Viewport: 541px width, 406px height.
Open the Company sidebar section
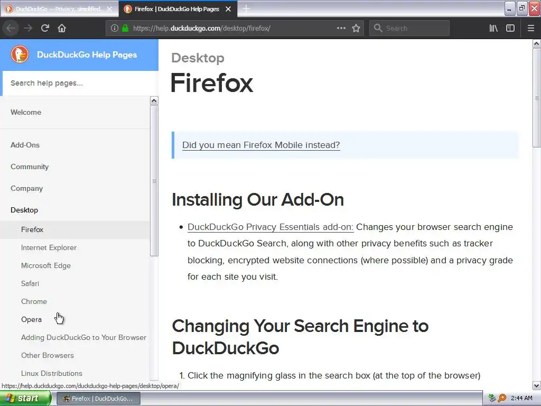tap(26, 189)
